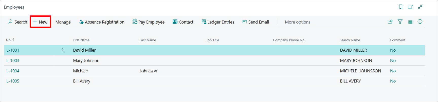The image size is (438, 102).
Task: Open the row options menu for L-1001
Action: point(63,50)
